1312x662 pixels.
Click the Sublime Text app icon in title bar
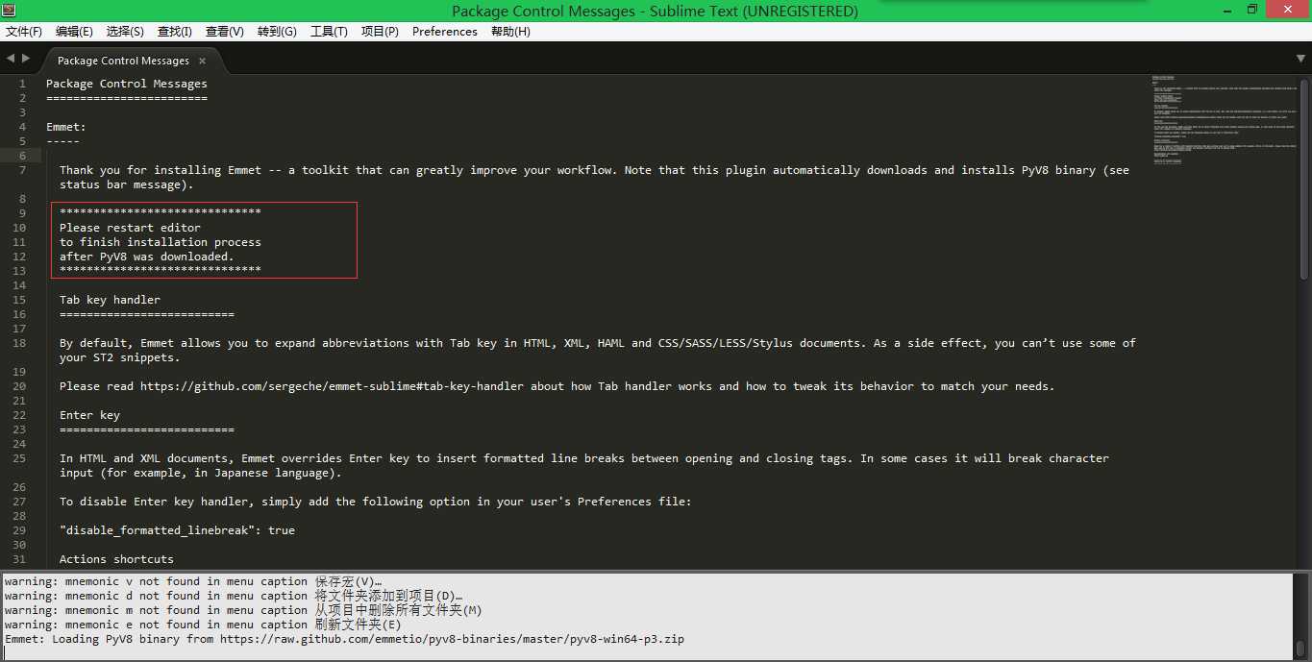10,10
